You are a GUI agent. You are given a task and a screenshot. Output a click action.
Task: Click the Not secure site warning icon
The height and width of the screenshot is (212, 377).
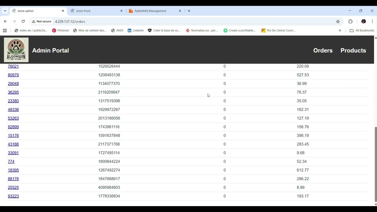42,21
